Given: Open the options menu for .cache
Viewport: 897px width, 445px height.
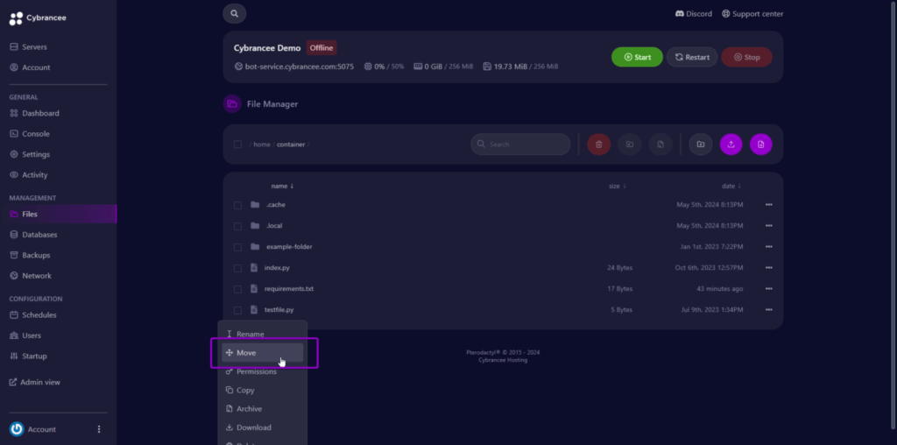Looking at the screenshot, I should click(769, 205).
